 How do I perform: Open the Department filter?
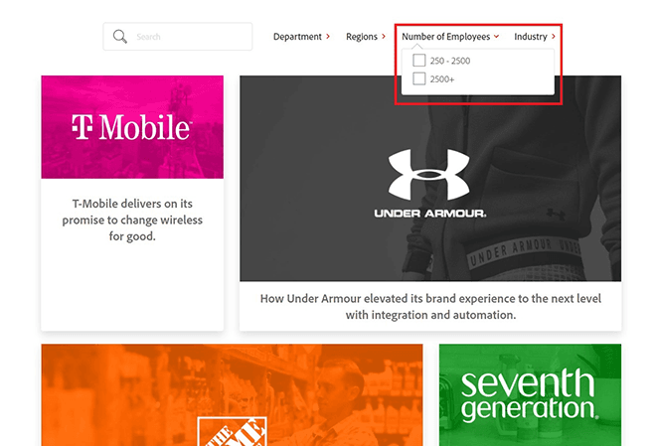click(301, 37)
